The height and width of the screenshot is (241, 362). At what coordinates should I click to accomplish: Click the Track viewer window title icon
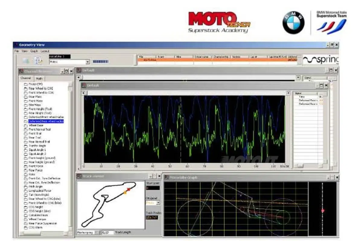pos(79,176)
